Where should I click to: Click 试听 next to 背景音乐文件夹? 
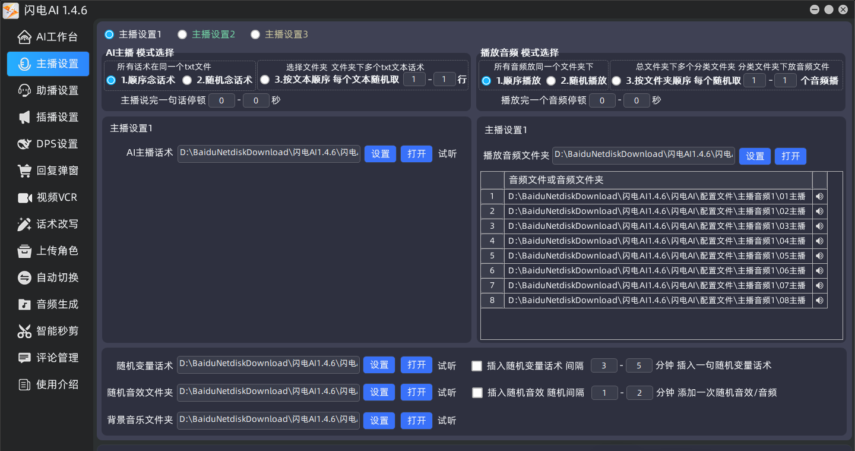click(x=447, y=420)
